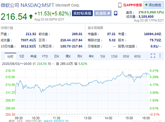
Task: Click the after-hours quote 216.8 0.26(0.12%)
Action: [151, 12]
